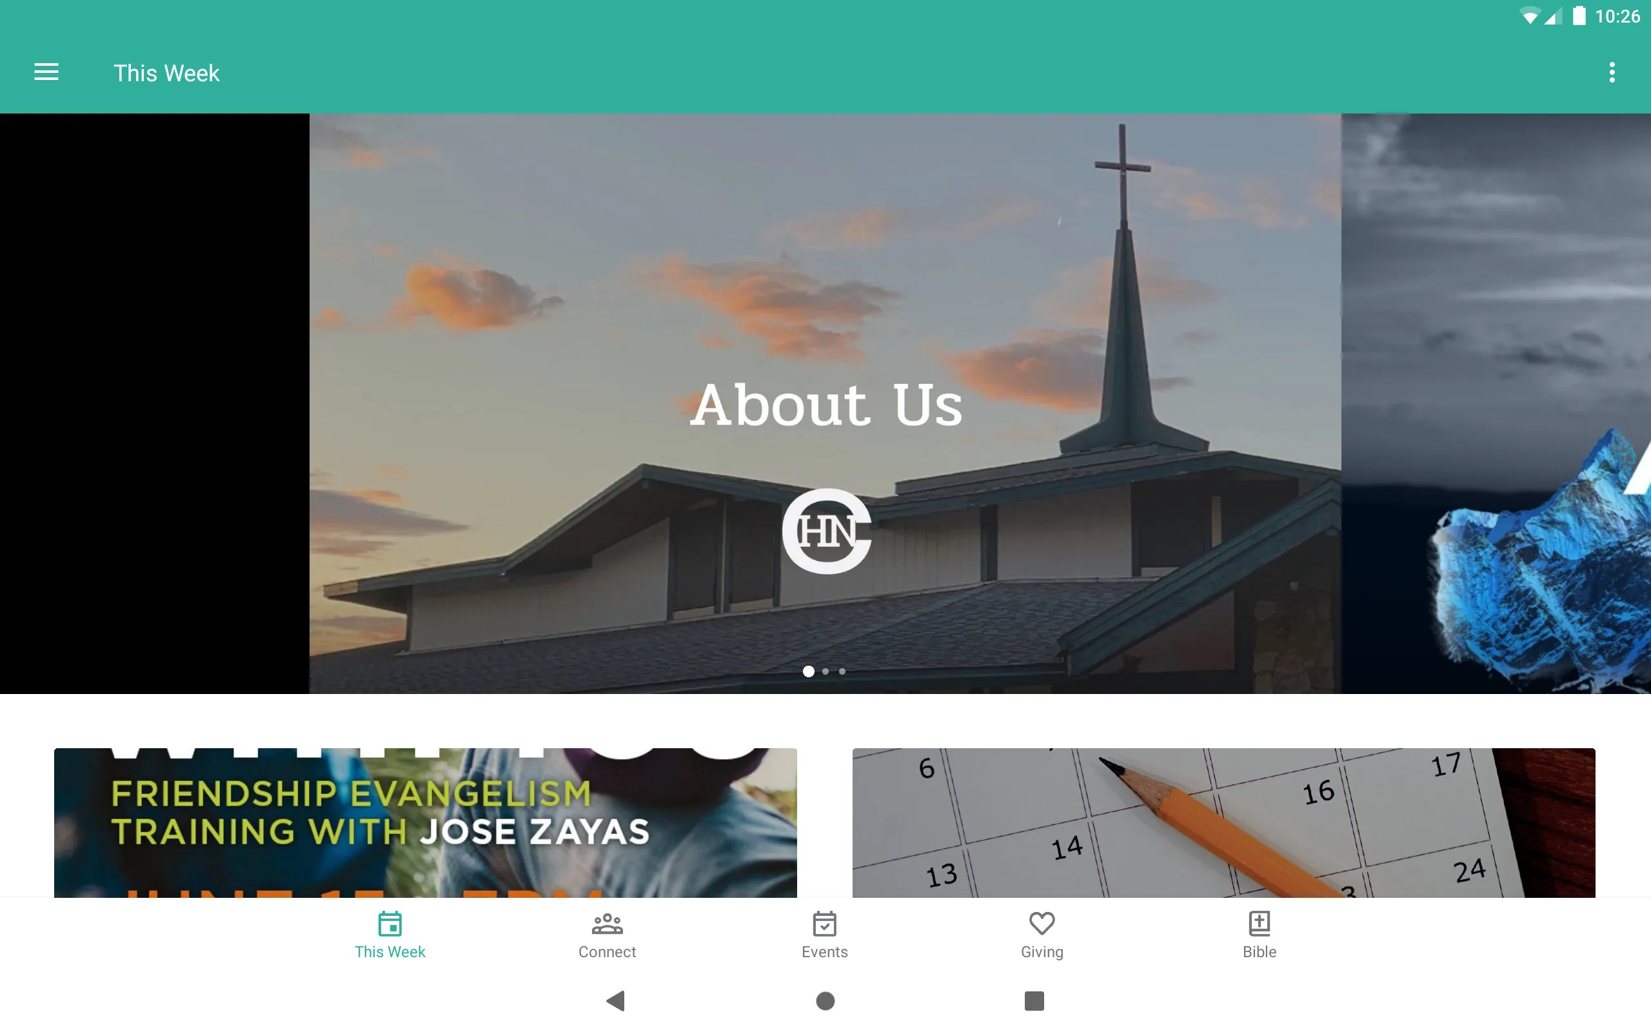Viewport: 1651px width, 1032px height.
Task: Expand the calendar events card
Action: pos(1224,822)
